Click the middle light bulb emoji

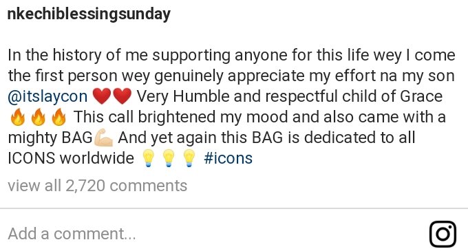pyautogui.click(x=169, y=158)
